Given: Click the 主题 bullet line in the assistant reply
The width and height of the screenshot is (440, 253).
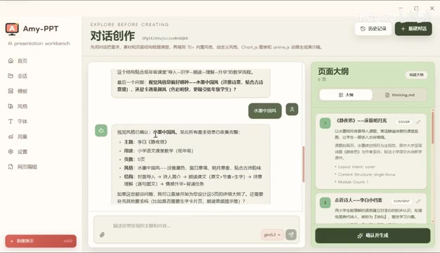Looking at the screenshot, I should point(145,142).
